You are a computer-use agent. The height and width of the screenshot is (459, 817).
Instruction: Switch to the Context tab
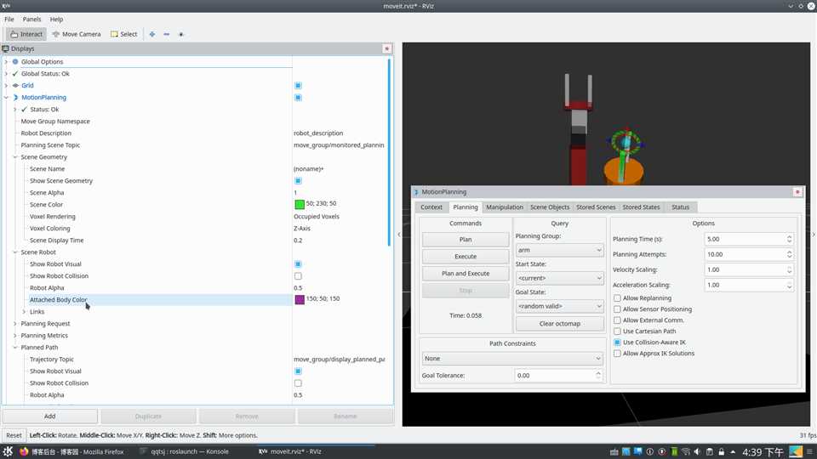coord(431,207)
